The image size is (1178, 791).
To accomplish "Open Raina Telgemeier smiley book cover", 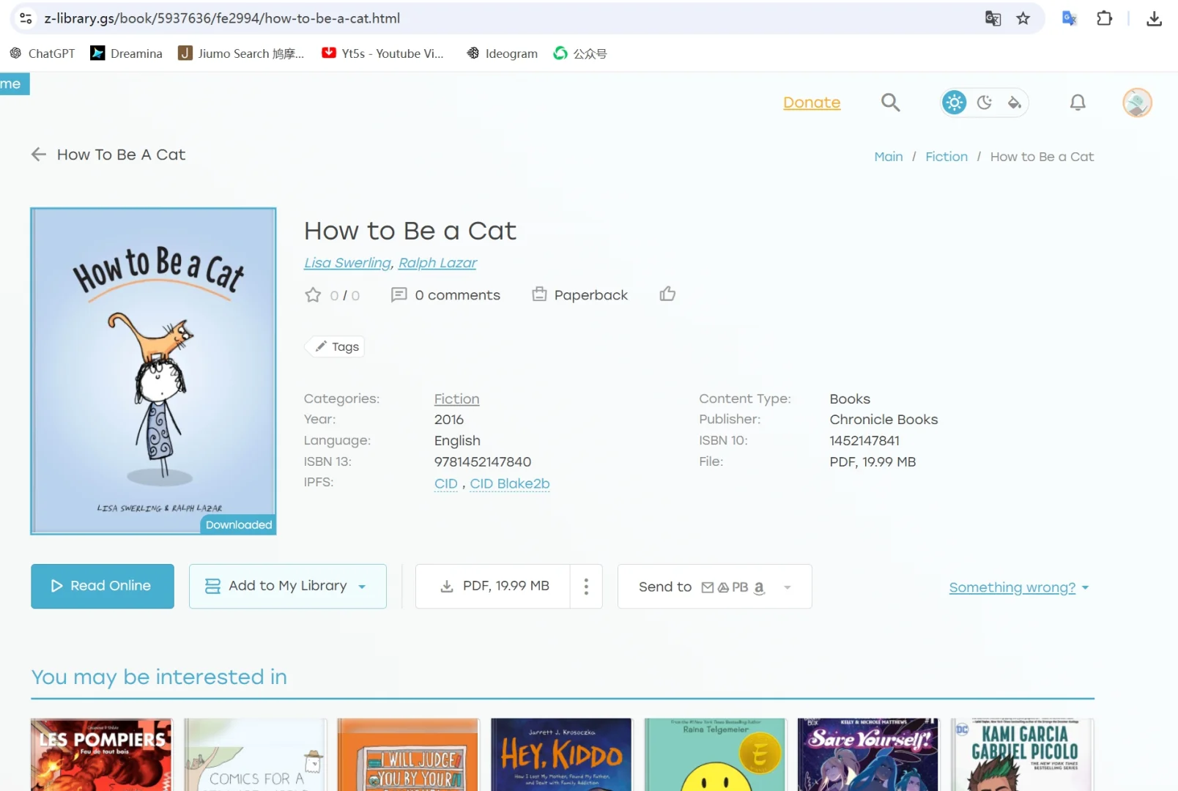I will [715, 754].
